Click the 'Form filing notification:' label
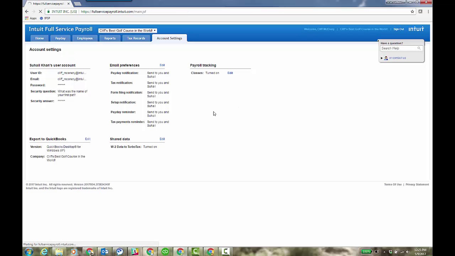 coord(127,92)
